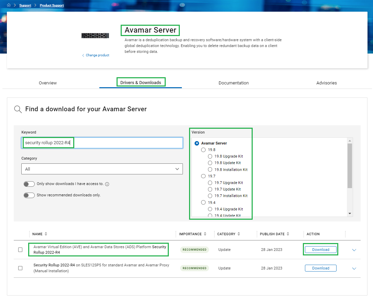Image resolution: width=373 pixels, height=299 pixels.
Task: Download the AVE and ADS Security Rollup 2022-R4
Action: [x=320, y=250]
